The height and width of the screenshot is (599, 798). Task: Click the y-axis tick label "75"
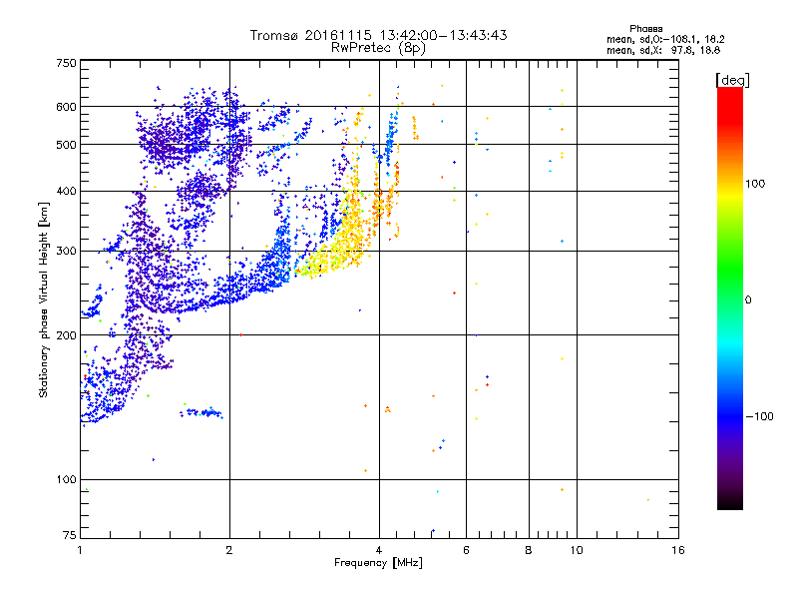(x=70, y=535)
